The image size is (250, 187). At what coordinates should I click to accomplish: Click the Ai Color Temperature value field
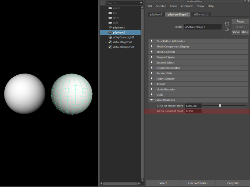pos(193,106)
